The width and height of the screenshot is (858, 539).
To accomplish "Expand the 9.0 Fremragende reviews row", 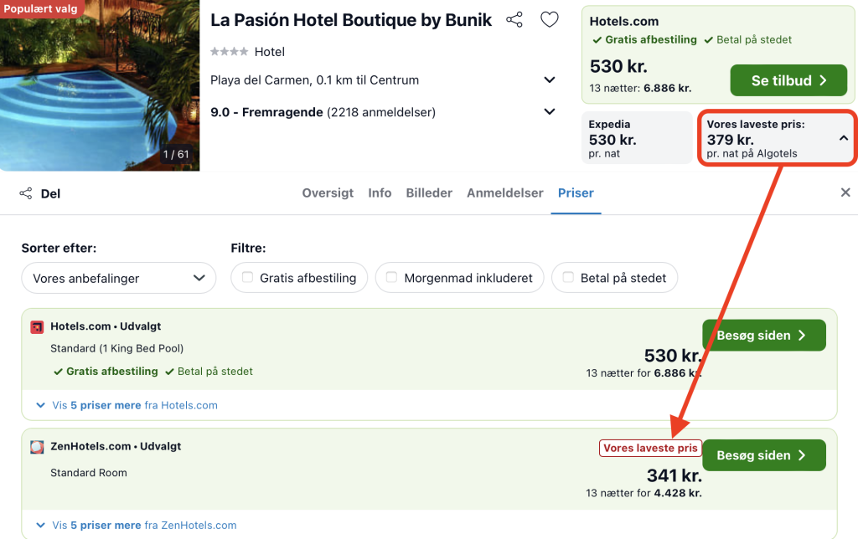I will pyautogui.click(x=550, y=111).
